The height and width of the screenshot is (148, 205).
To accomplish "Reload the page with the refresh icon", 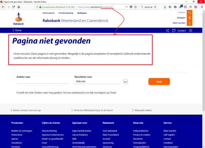I will click(x=14, y=7).
